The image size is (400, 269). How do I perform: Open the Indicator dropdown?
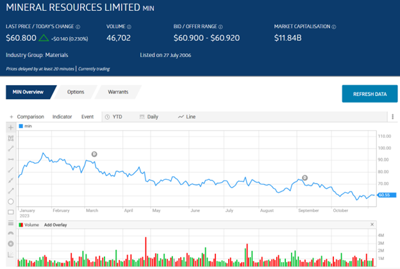point(62,117)
